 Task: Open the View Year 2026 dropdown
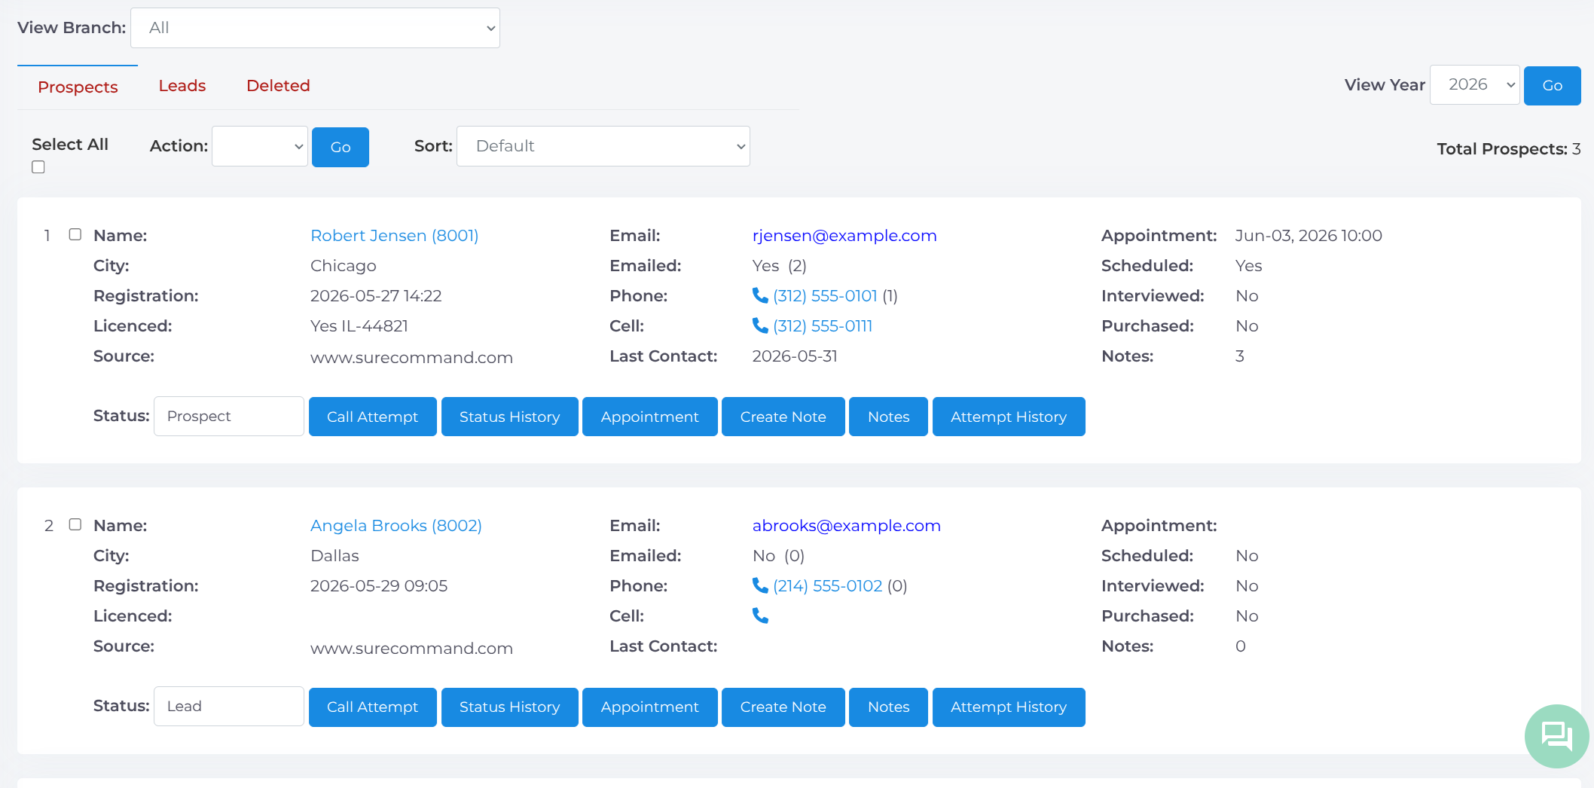click(x=1474, y=85)
